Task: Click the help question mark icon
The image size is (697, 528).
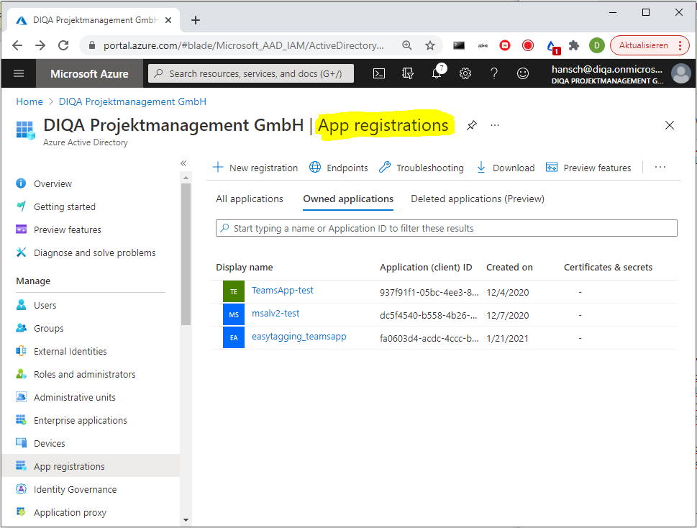Action: point(494,73)
